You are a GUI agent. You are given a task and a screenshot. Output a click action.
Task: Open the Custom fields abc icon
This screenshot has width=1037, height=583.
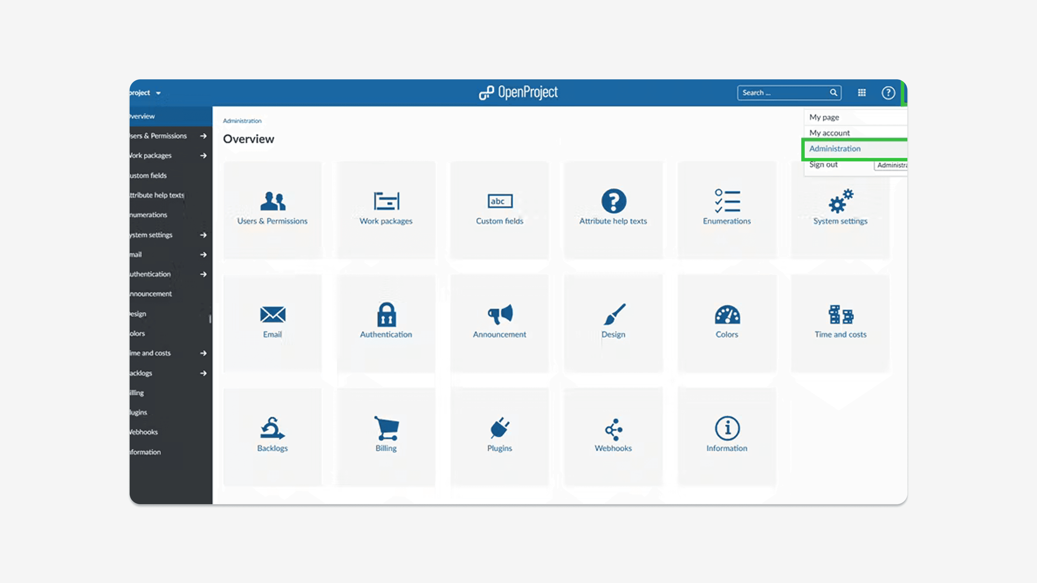500,201
